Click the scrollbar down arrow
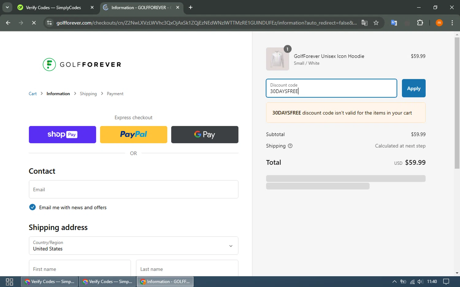This screenshot has height=287, width=460. tap(457, 273)
